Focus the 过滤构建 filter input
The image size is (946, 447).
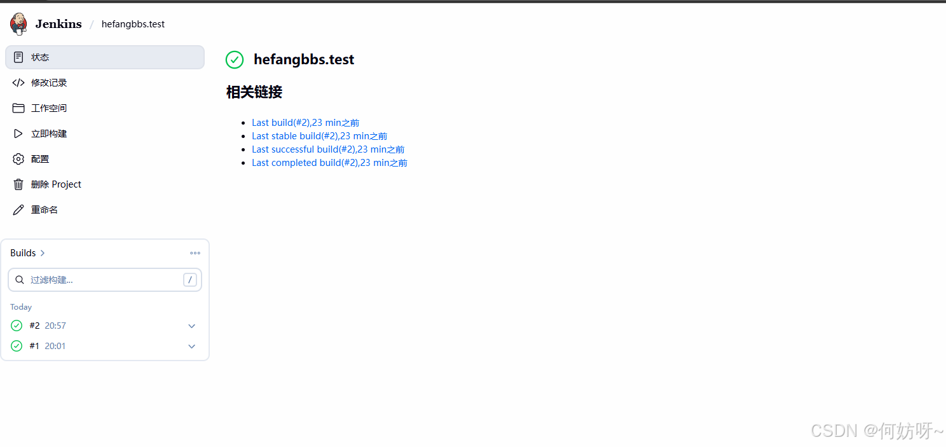pyautogui.click(x=105, y=280)
